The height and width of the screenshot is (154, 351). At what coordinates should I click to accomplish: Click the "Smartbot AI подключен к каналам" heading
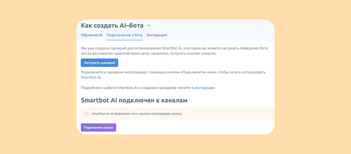(134, 100)
